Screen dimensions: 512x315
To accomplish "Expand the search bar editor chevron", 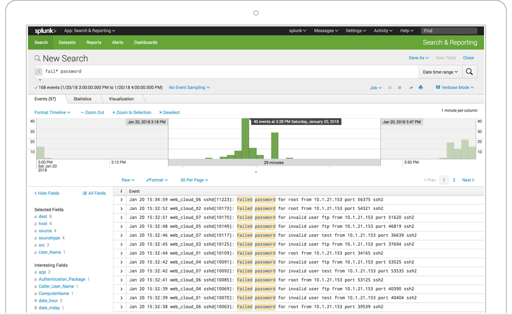I will tap(40, 79).
